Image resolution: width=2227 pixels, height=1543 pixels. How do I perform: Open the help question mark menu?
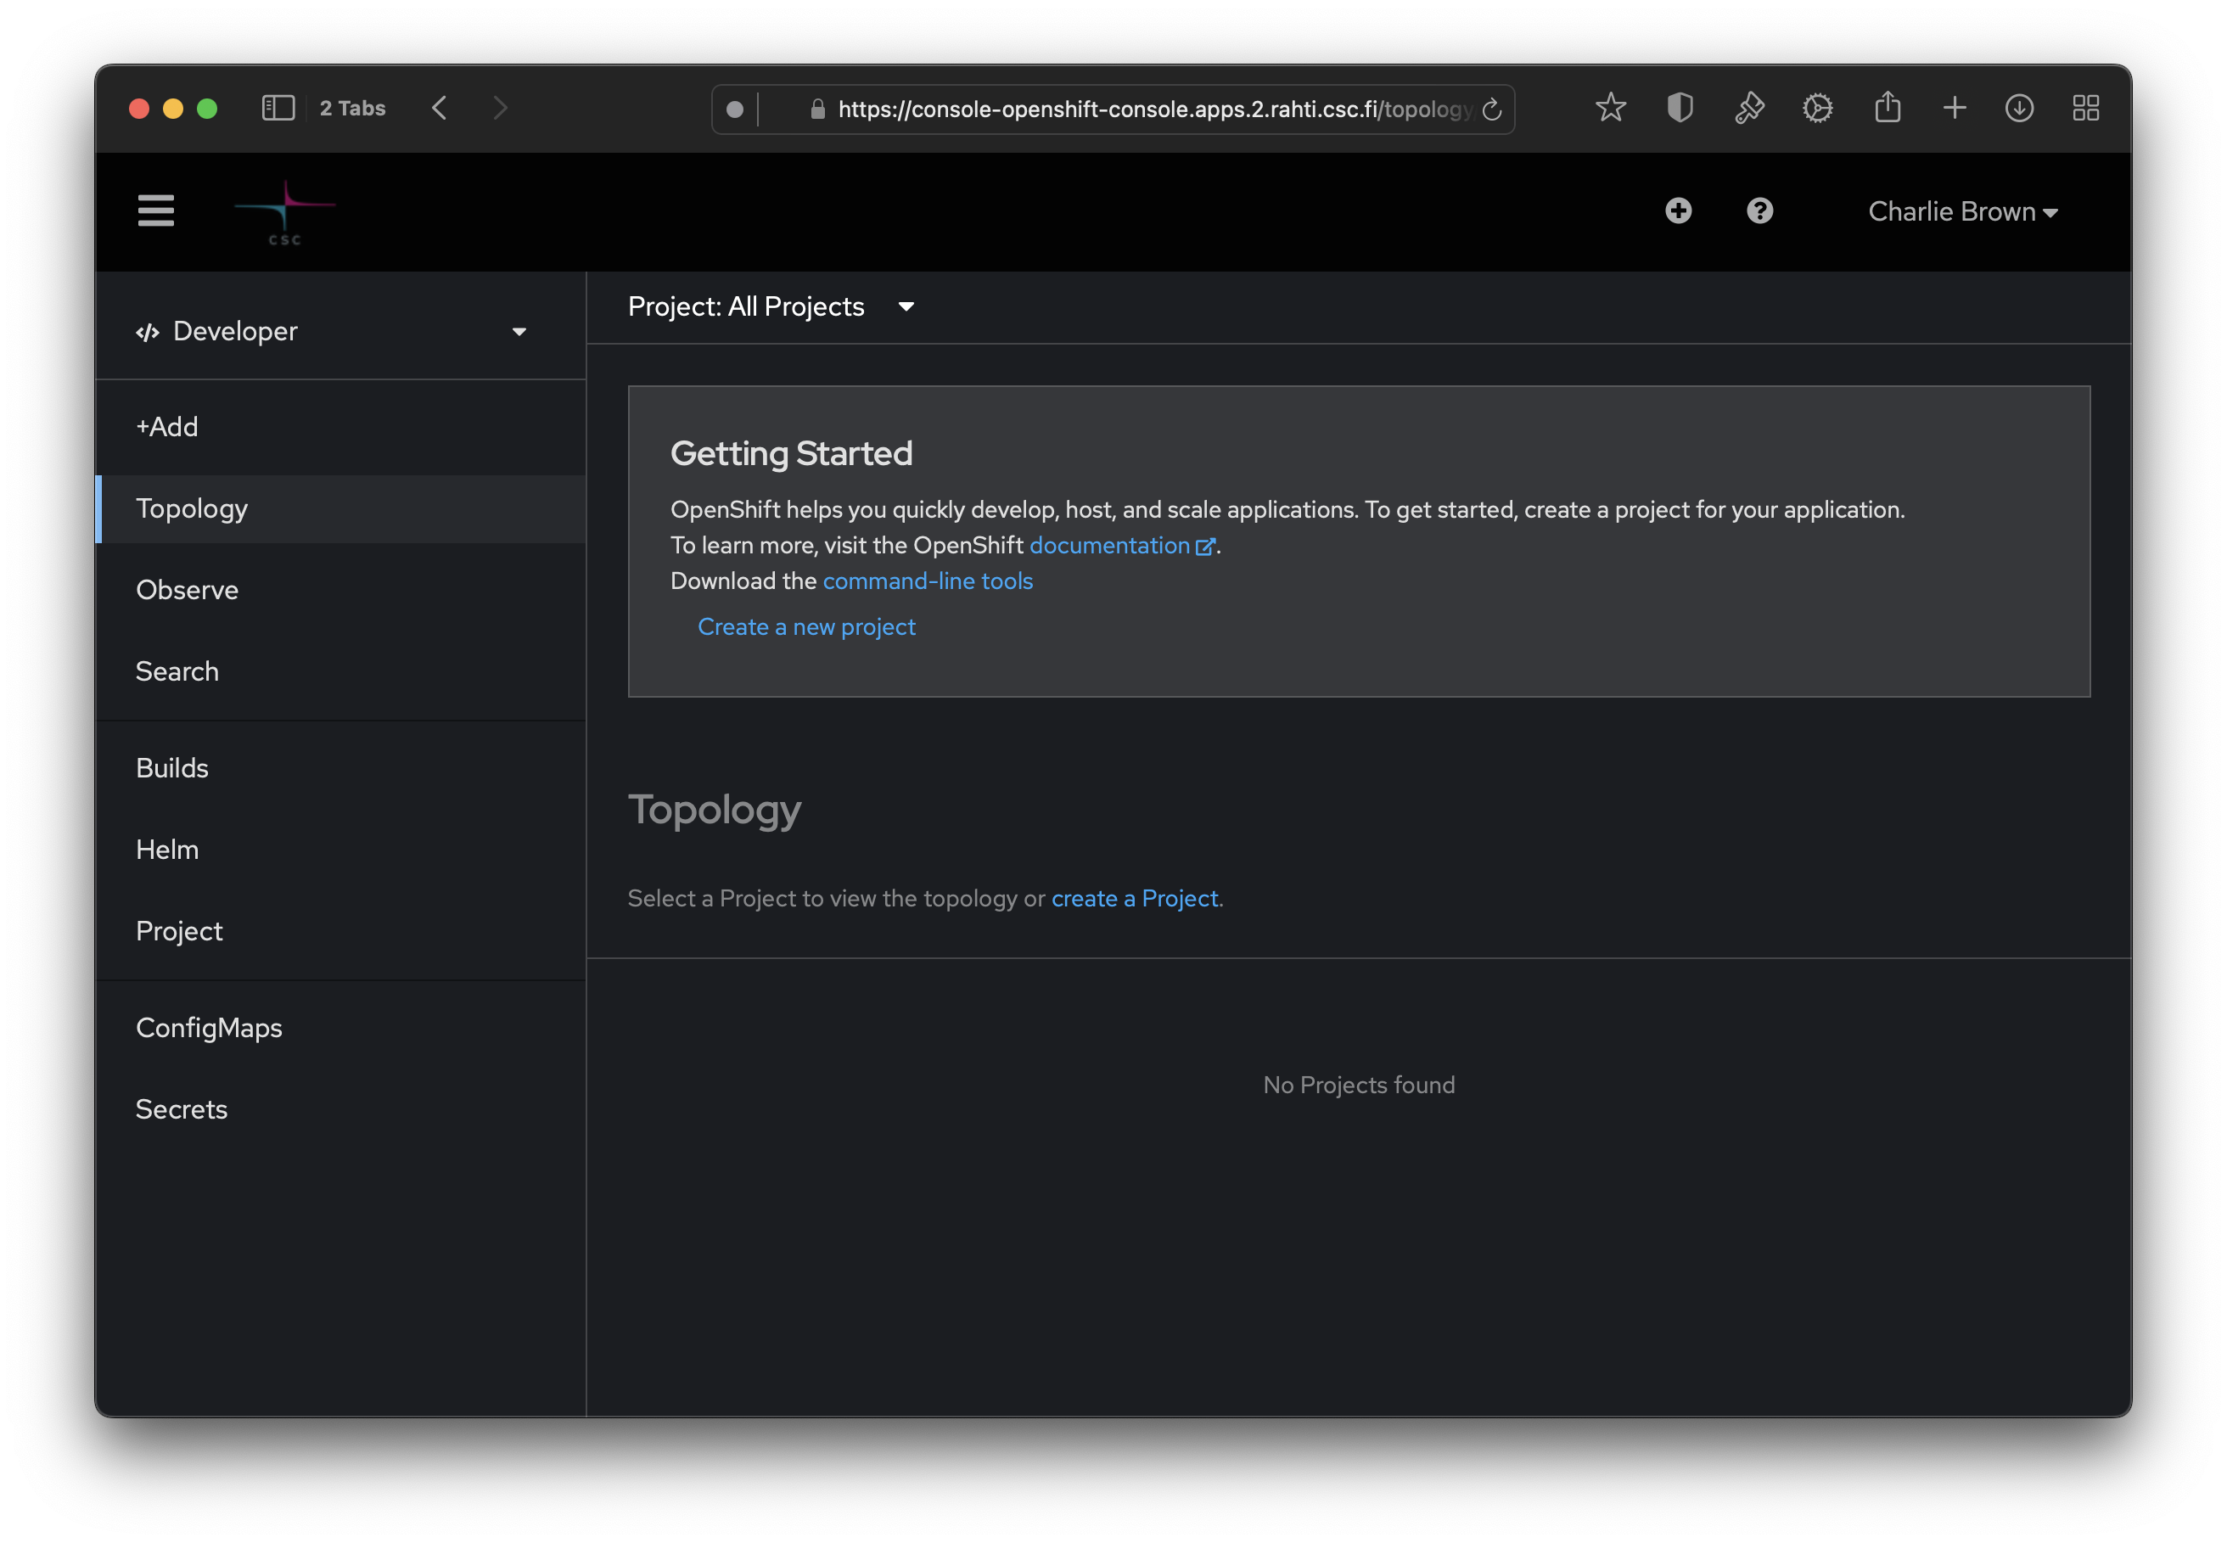coord(1759,210)
